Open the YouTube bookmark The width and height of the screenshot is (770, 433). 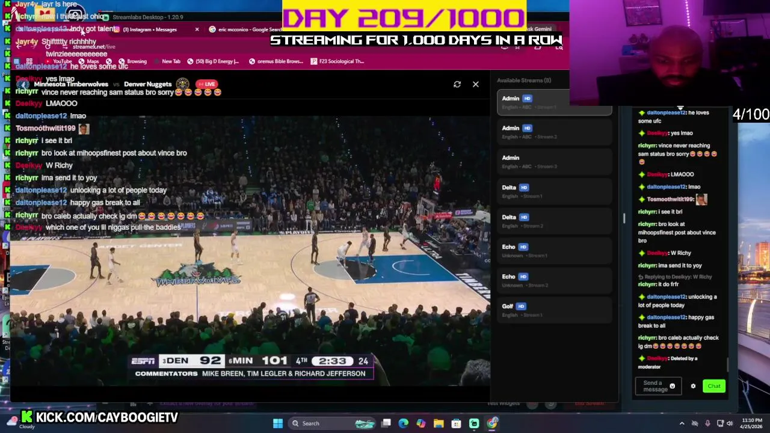pos(58,61)
